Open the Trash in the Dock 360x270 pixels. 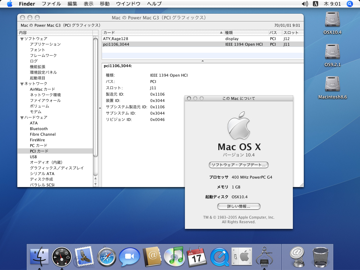tap(320, 257)
